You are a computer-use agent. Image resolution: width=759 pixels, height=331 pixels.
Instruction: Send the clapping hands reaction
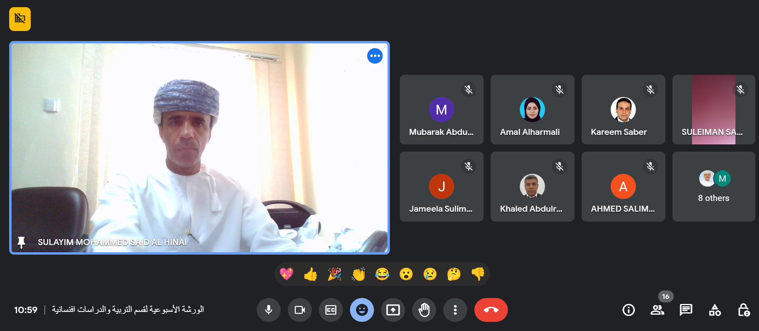(358, 274)
